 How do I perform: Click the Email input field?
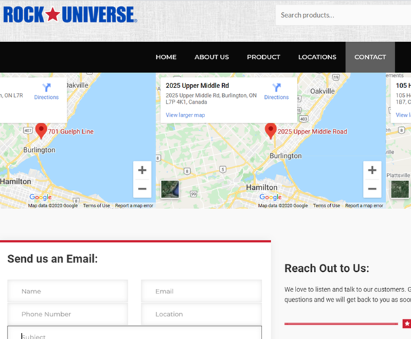202,291
